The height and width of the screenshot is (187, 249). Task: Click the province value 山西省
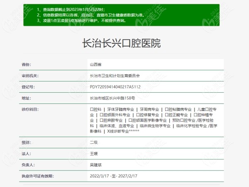(x=95, y=65)
